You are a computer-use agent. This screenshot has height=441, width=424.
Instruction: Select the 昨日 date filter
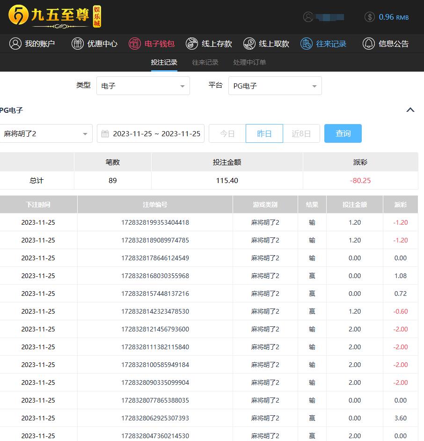[264, 133]
